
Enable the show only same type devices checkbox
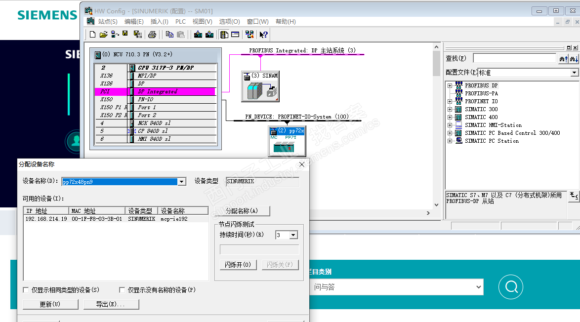[26, 290]
